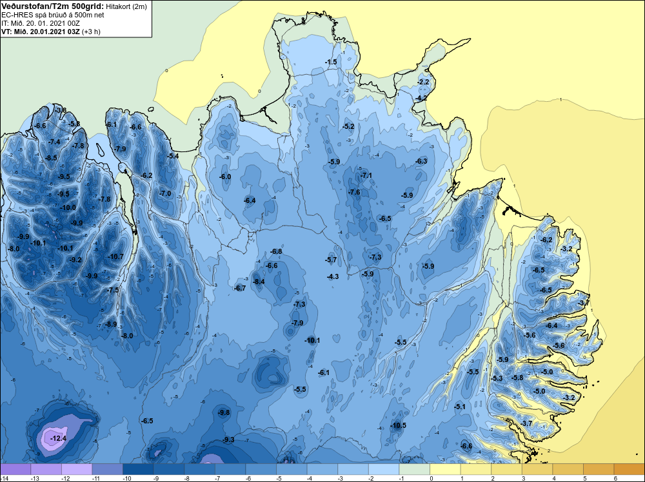Click the -5.2 temperature value

(x=348, y=126)
